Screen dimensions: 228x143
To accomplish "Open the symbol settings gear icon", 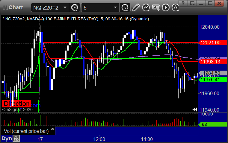I will coord(74,7).
